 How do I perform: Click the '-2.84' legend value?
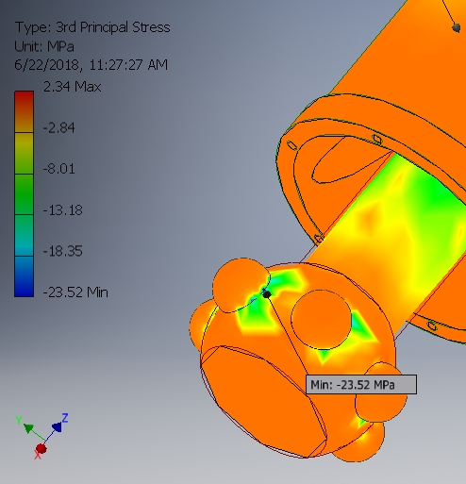coord(58,128)
